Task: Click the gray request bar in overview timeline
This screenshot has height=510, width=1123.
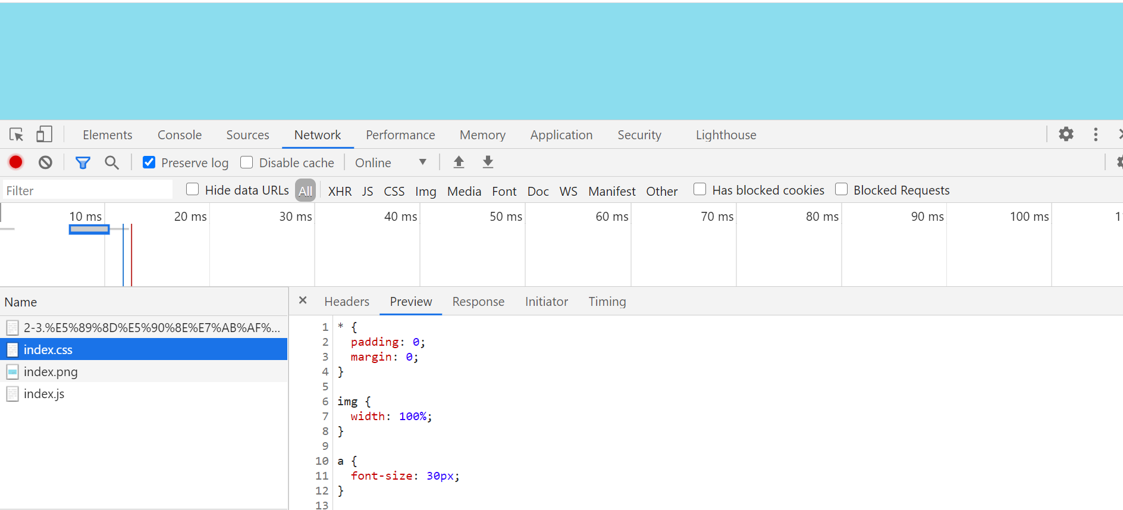Action: click(89, 229)
